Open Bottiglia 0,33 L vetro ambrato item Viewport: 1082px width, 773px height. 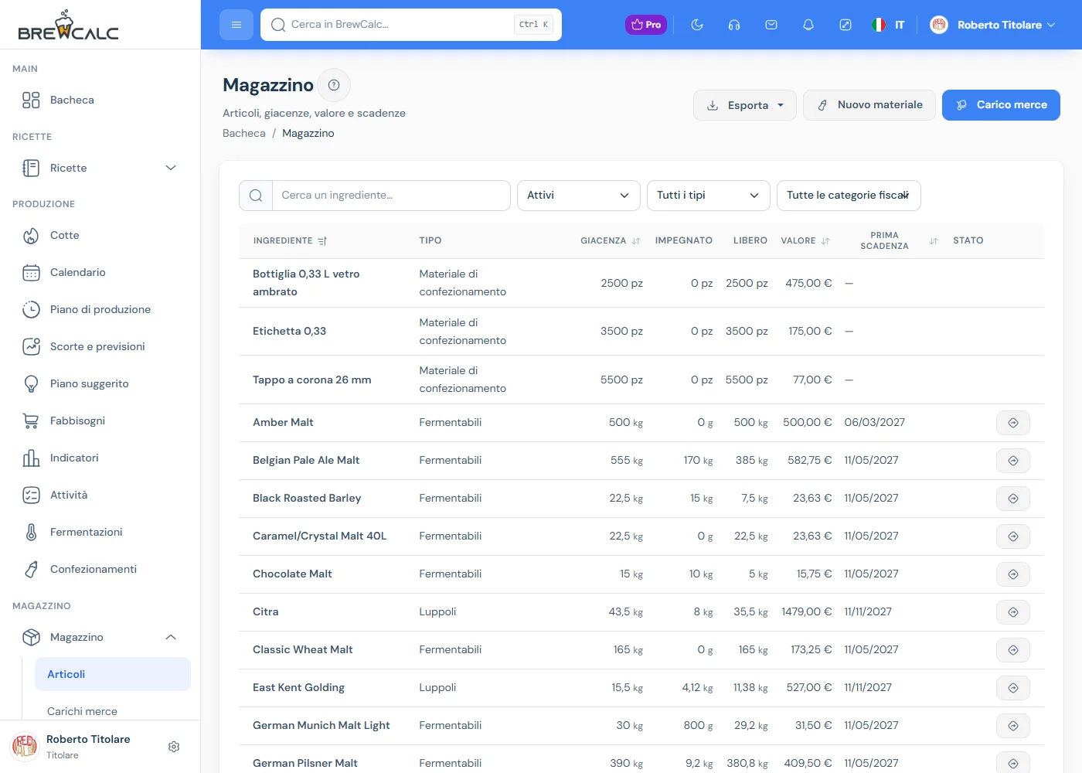pos(306,283)
